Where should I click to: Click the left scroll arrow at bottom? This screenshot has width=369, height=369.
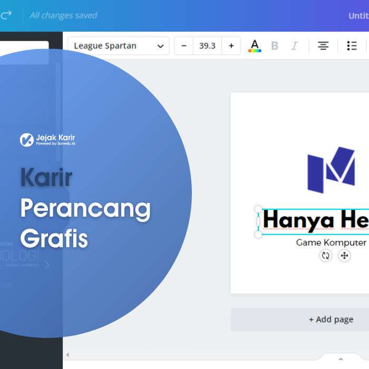[67, 355]
